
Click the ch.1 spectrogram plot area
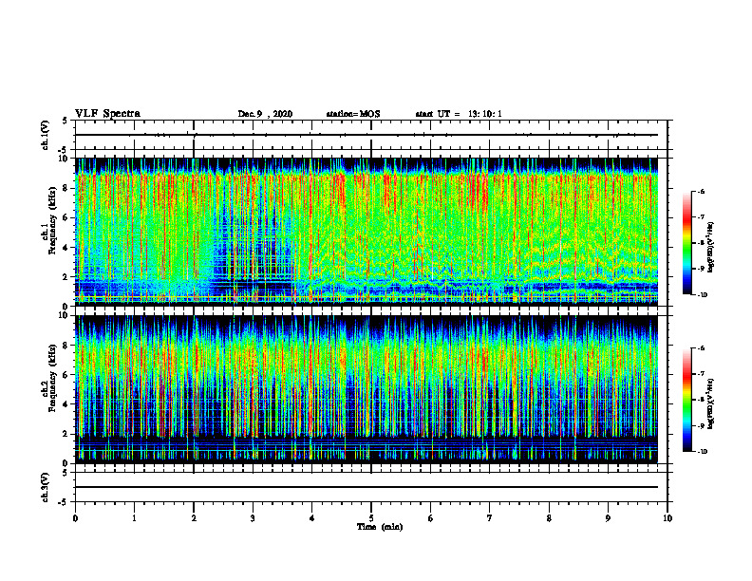tap(367, 232)
